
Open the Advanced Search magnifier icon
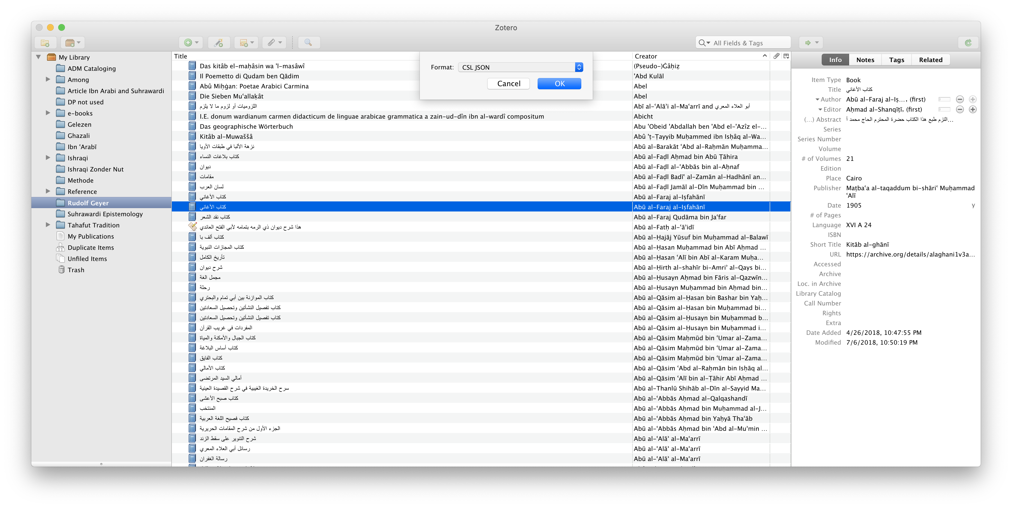(x=308, y=43)
